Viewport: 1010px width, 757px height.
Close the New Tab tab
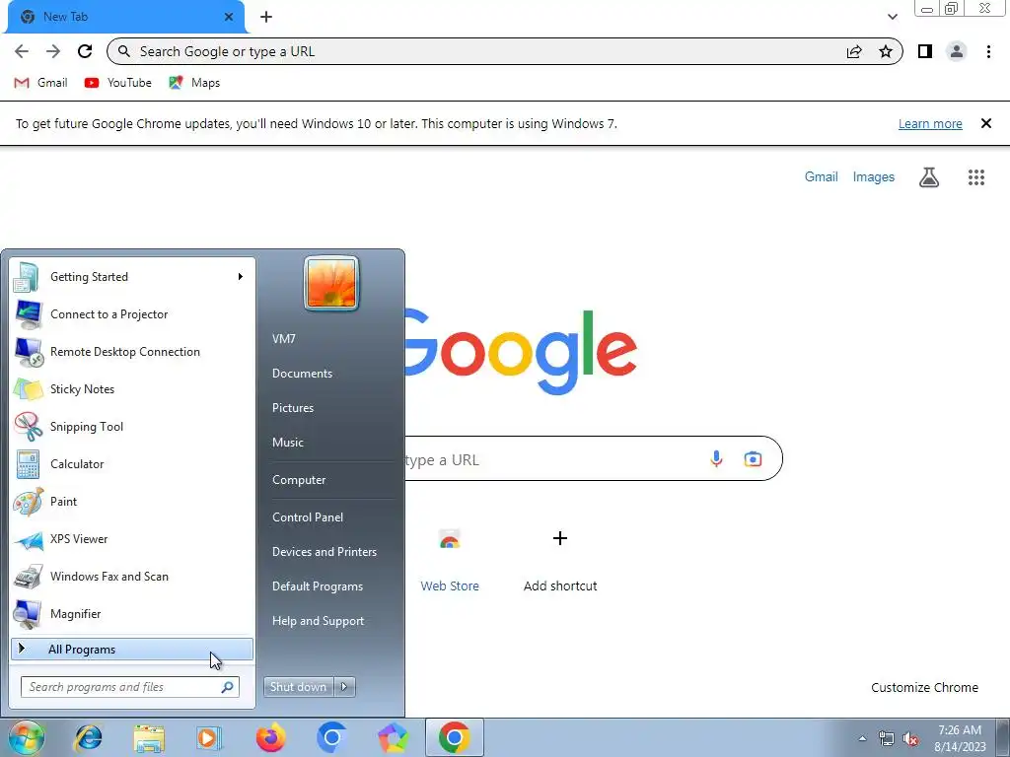(x=229, y=17)
